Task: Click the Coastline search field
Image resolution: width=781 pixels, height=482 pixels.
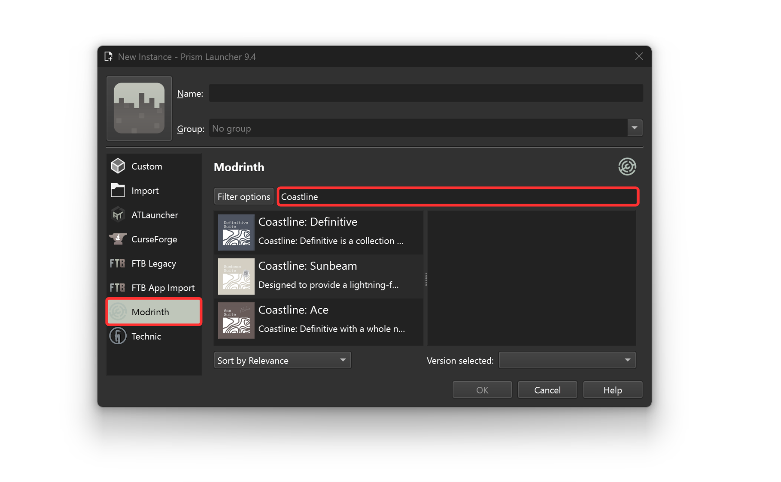Action: pos(458,197)
